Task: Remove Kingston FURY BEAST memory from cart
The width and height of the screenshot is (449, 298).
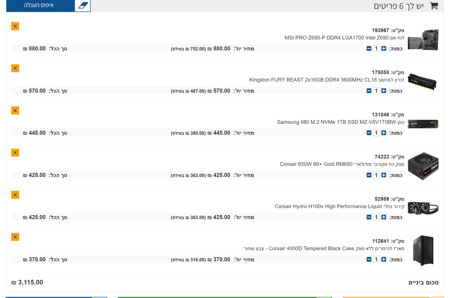Action: point(15,68)
